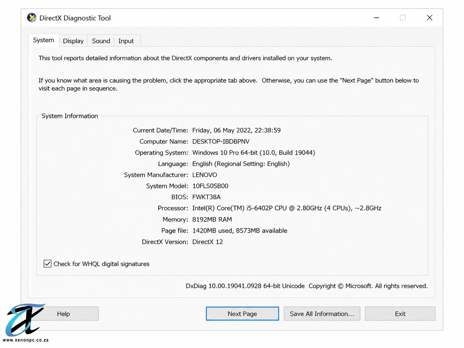This screenshot has height=348, width=464.
Task: Minimize the DirectX Diagnostic Tool window
Action: coord(377,18)
